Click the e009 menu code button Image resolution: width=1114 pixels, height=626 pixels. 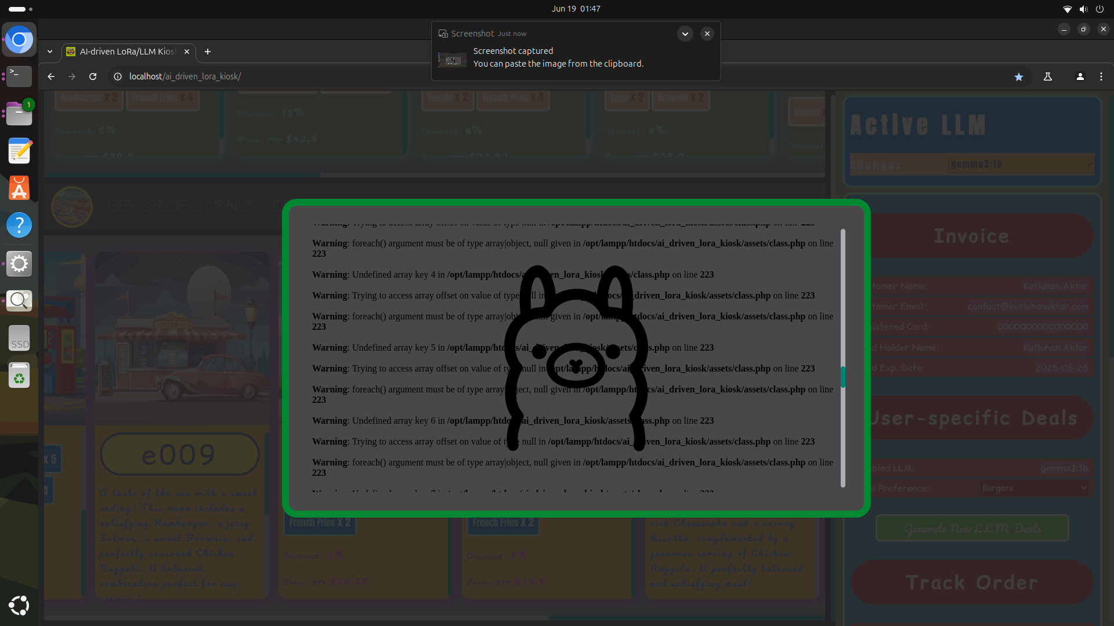click(x=179, y=454)
